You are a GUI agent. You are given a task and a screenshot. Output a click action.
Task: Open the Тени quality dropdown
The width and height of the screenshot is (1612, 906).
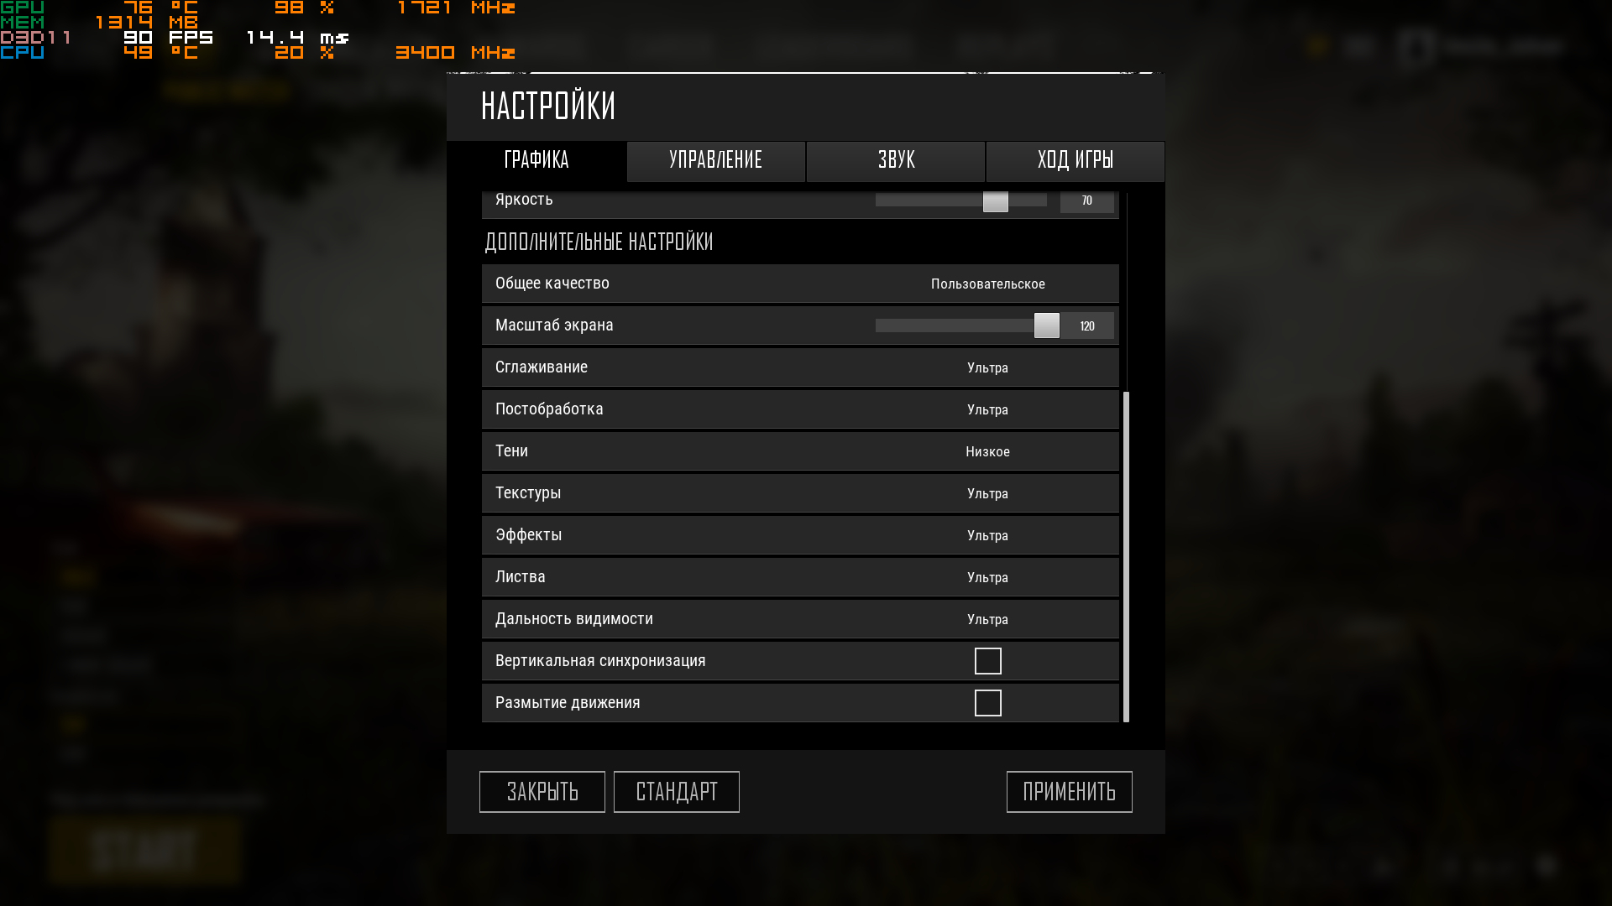click(988, 451)
